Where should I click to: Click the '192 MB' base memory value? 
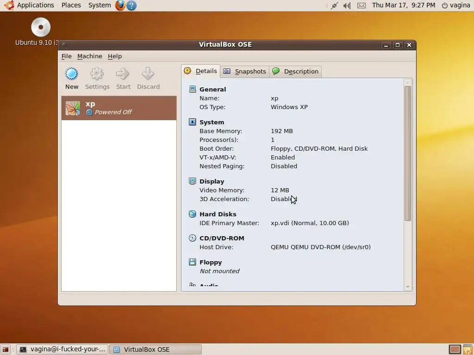pyautogui.click(x=281, y=131)
